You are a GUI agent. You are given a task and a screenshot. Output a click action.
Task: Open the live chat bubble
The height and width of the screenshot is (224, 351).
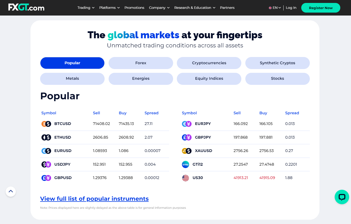[x=342, y=197]
